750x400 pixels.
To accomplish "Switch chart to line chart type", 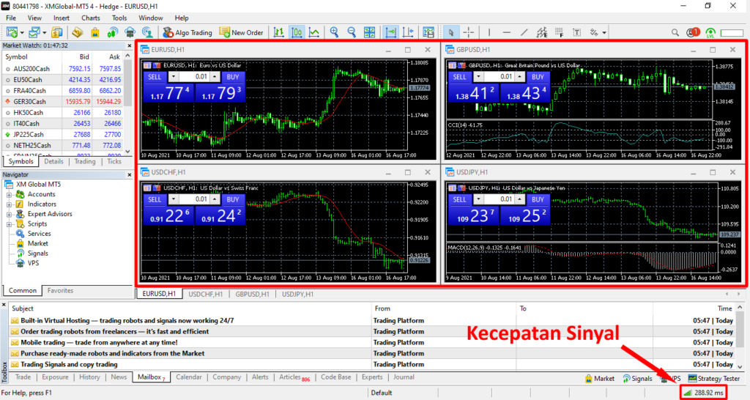I will point(314,32).
